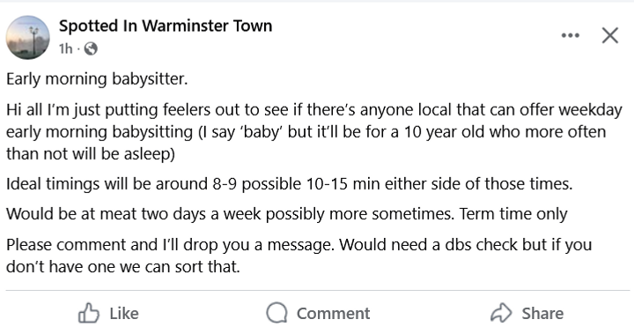Click the 'Would be at meat two days' line
The height and width of the screenshot is (327, 634).
click(287, 213)
